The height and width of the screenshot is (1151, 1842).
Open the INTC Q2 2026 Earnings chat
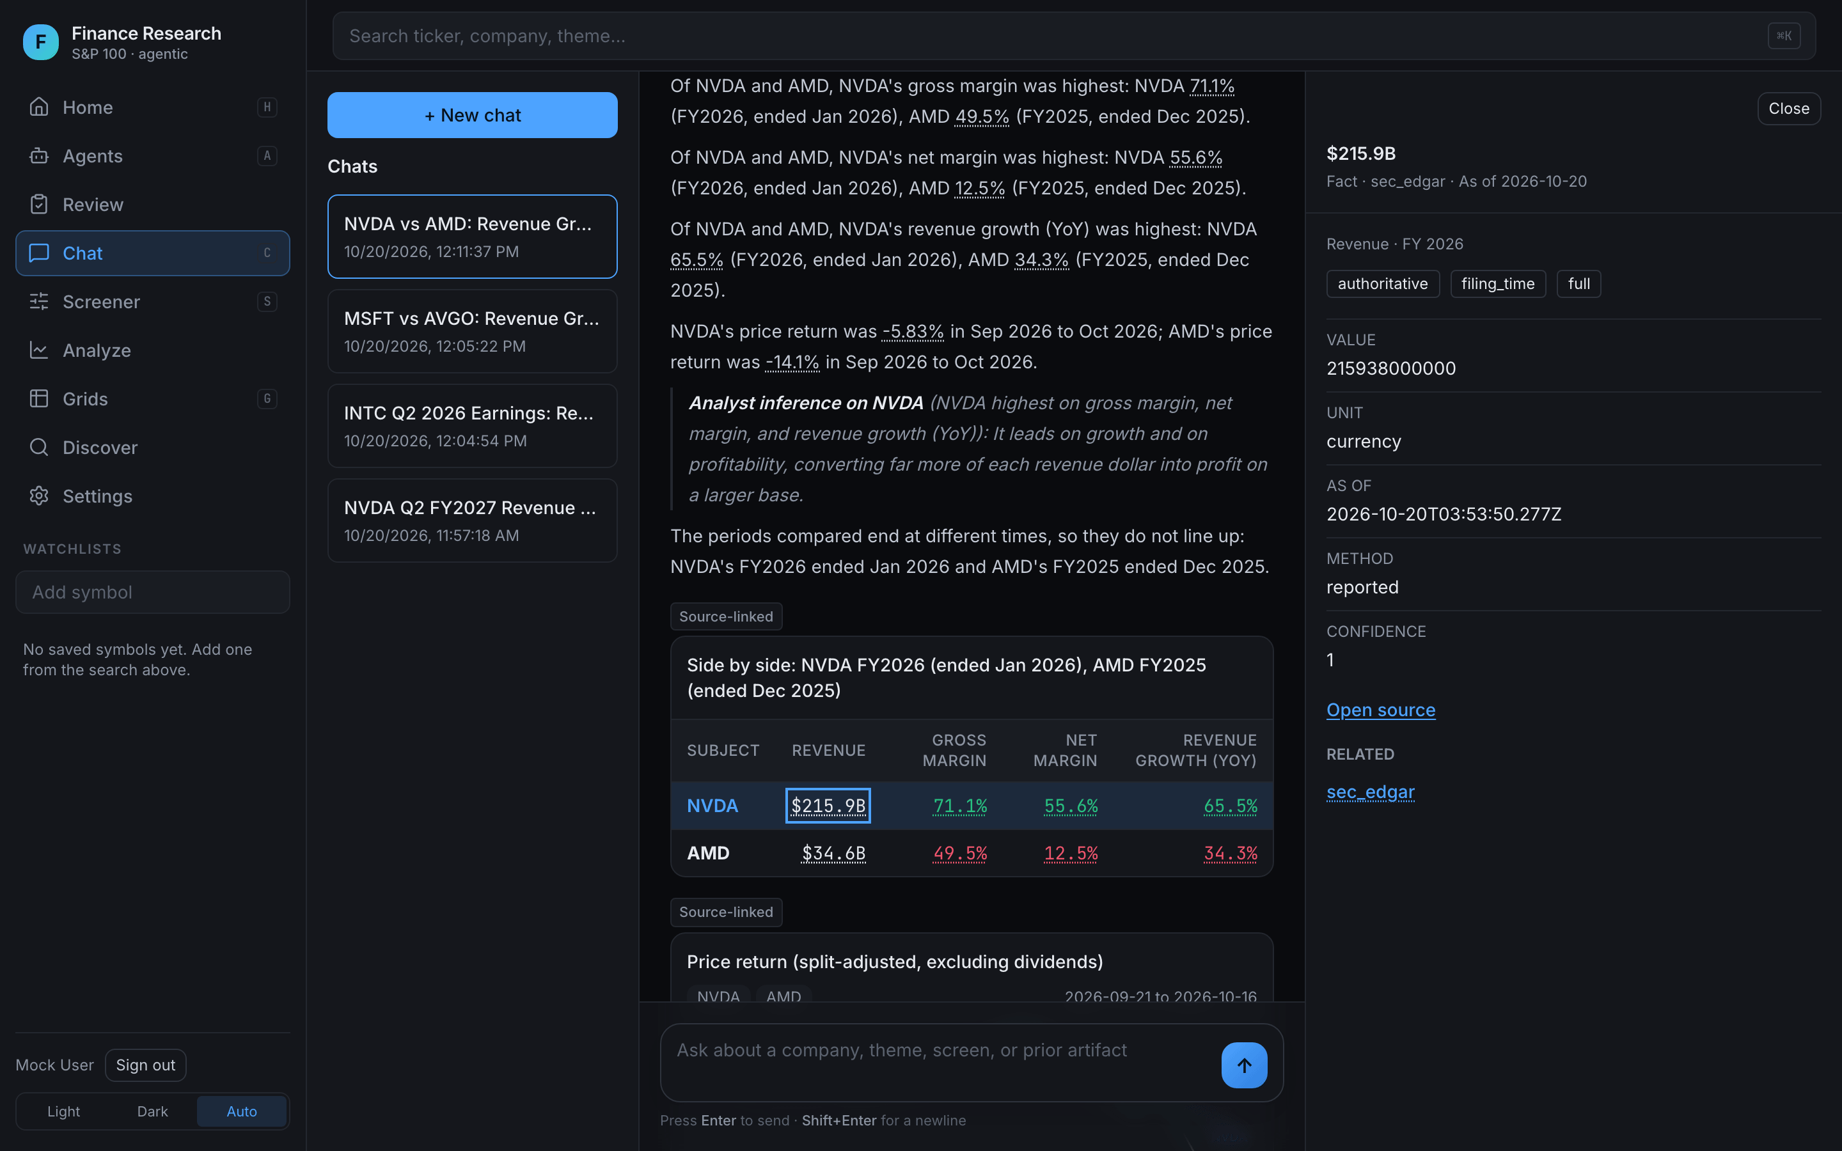[472, 425]
